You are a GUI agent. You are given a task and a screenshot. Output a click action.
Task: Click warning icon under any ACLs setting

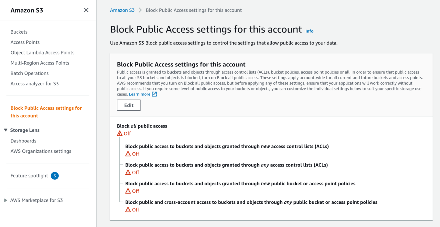128,172
